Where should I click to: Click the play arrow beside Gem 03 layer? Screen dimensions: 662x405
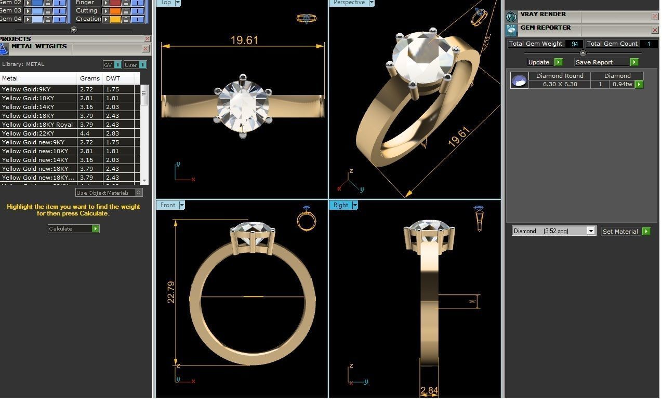28,11
